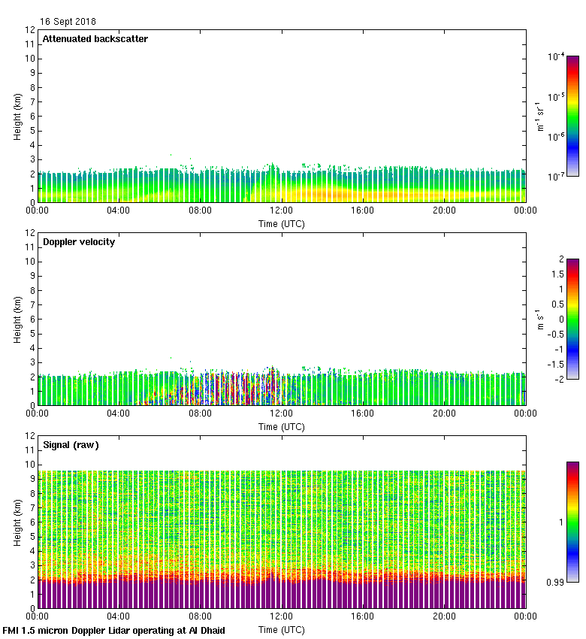Click the "Height (km)" label of the backscatter plot
This screenshot has width=586, height=639.
17,116
